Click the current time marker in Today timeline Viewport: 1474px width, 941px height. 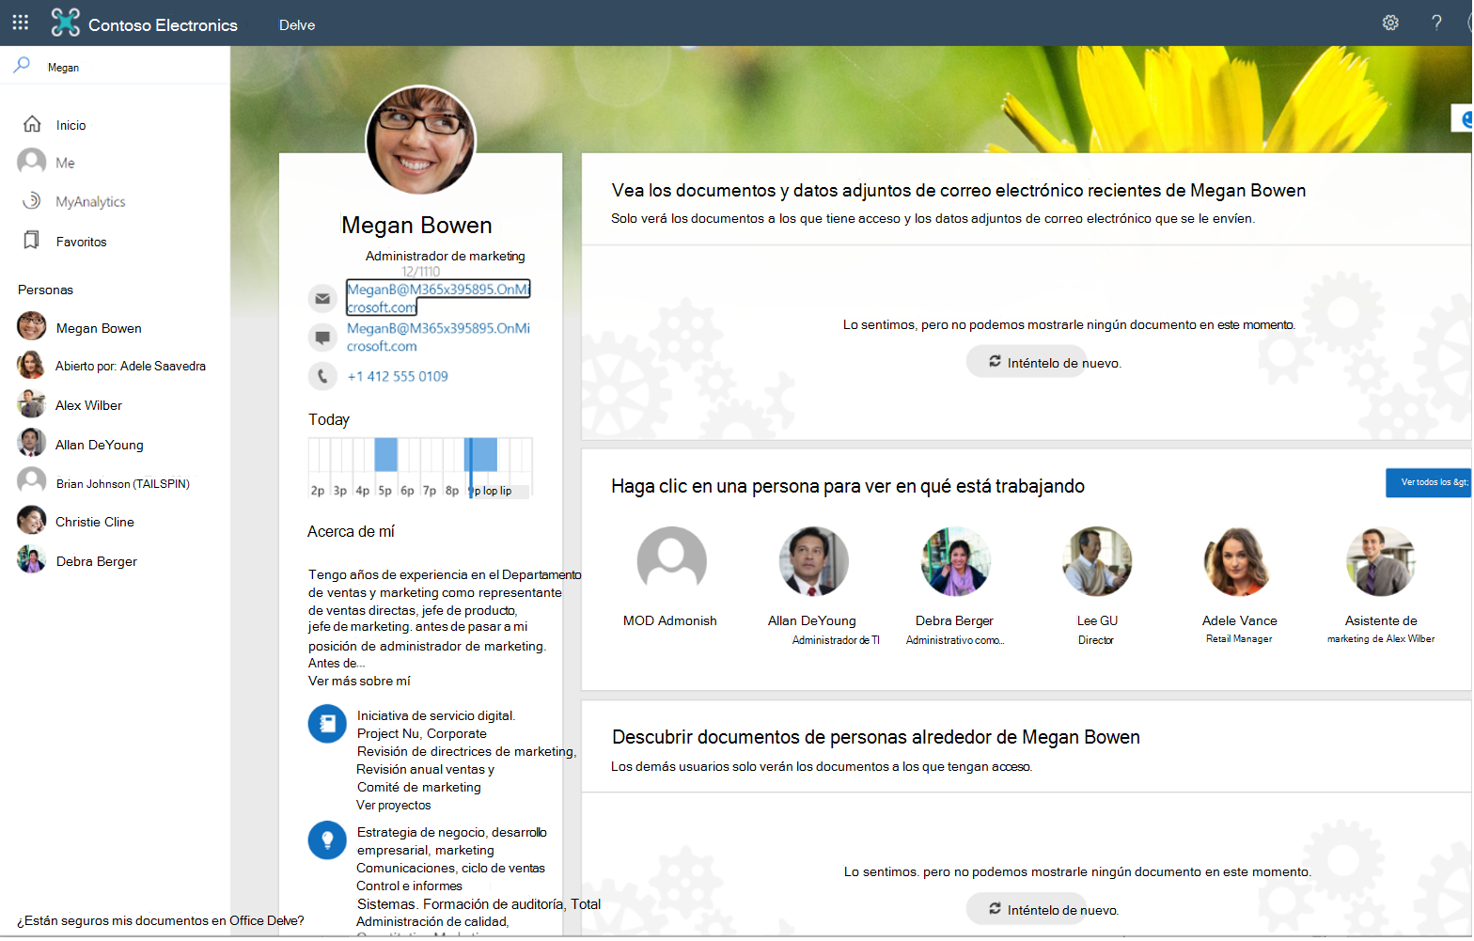[x=470, y=467]
